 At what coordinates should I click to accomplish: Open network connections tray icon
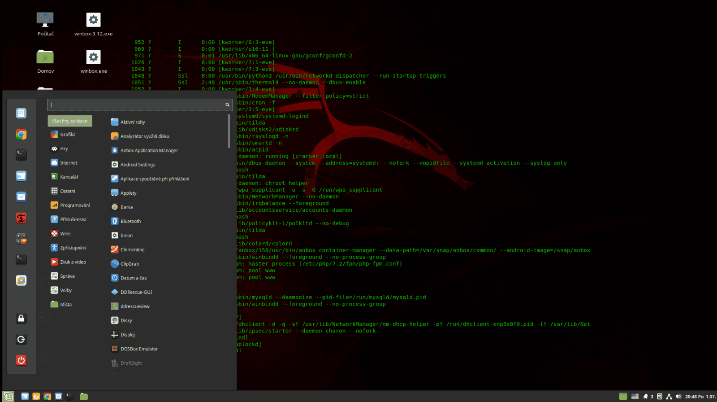(669, 396)
